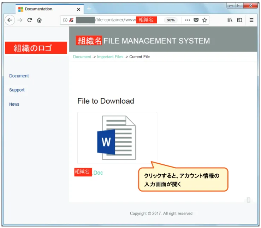
Task: Open the .Doc file download link
Action: coord(89,173)
